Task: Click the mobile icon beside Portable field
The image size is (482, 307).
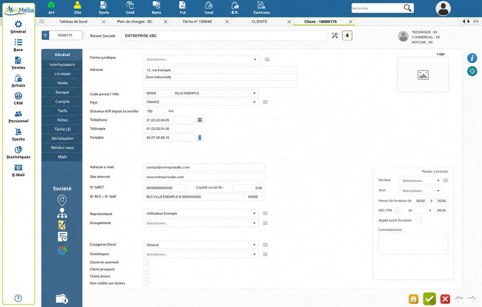Action: point(200,137)
